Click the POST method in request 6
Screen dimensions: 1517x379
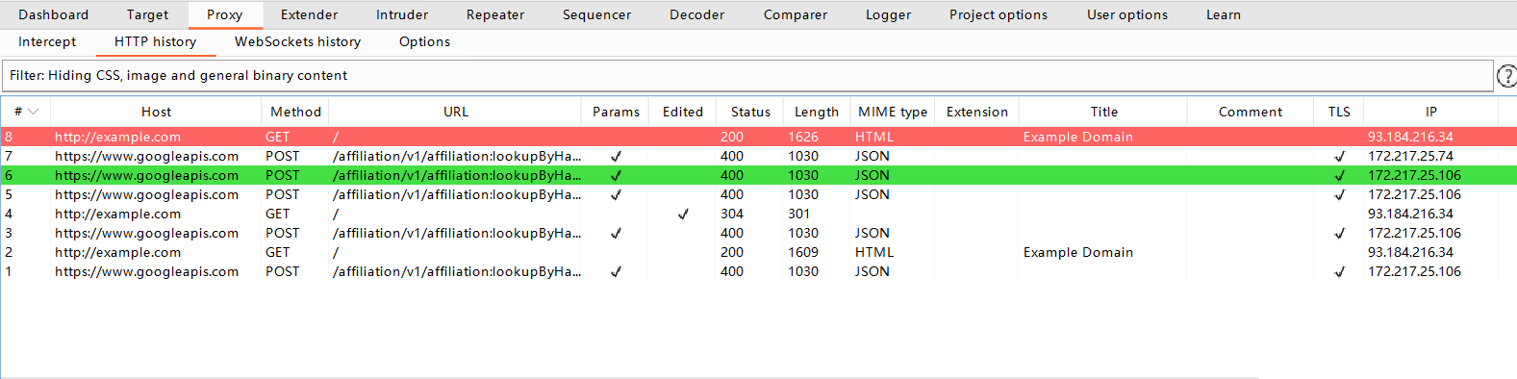click(x=283, y=175)
